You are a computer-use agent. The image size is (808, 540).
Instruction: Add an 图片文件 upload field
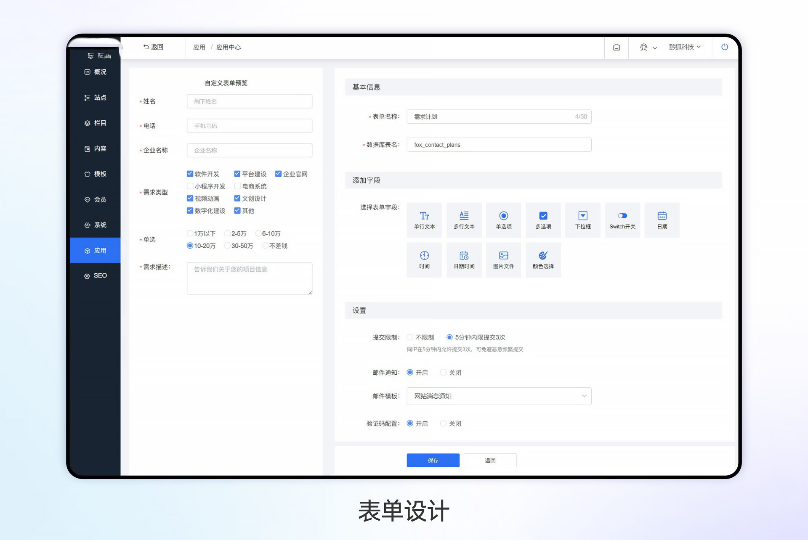[x=503, y=259]
